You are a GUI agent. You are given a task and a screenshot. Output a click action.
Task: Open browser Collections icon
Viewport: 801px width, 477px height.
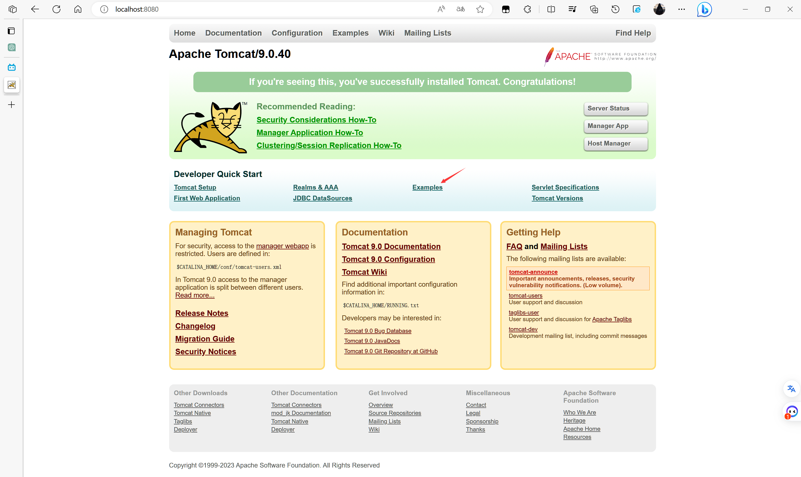(x=594, y=9)
